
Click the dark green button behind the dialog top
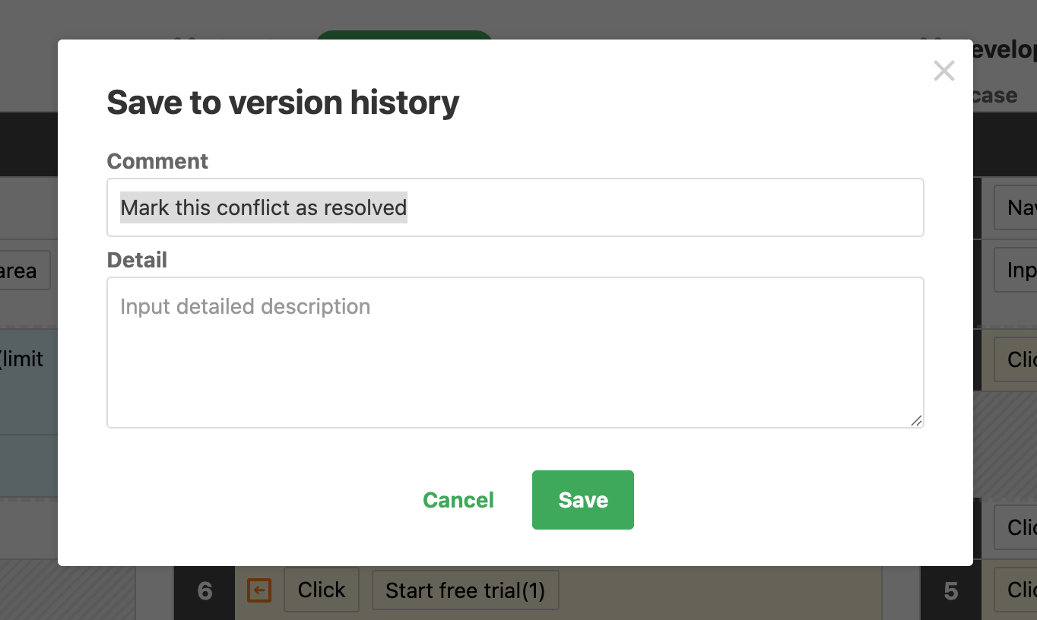click(404, 35)
